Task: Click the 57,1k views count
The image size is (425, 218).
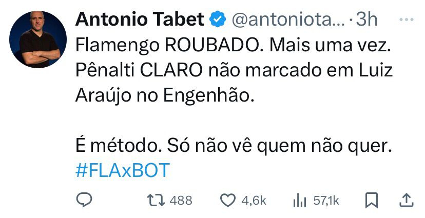Action: 326,201
